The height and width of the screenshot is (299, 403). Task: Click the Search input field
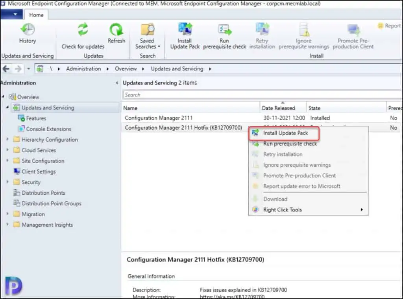262,95
